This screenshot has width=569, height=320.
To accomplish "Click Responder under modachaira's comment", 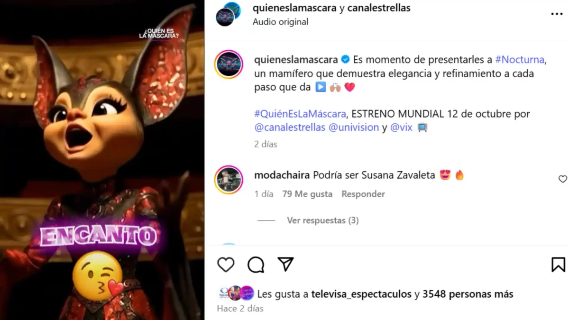I will coord(363,194).
